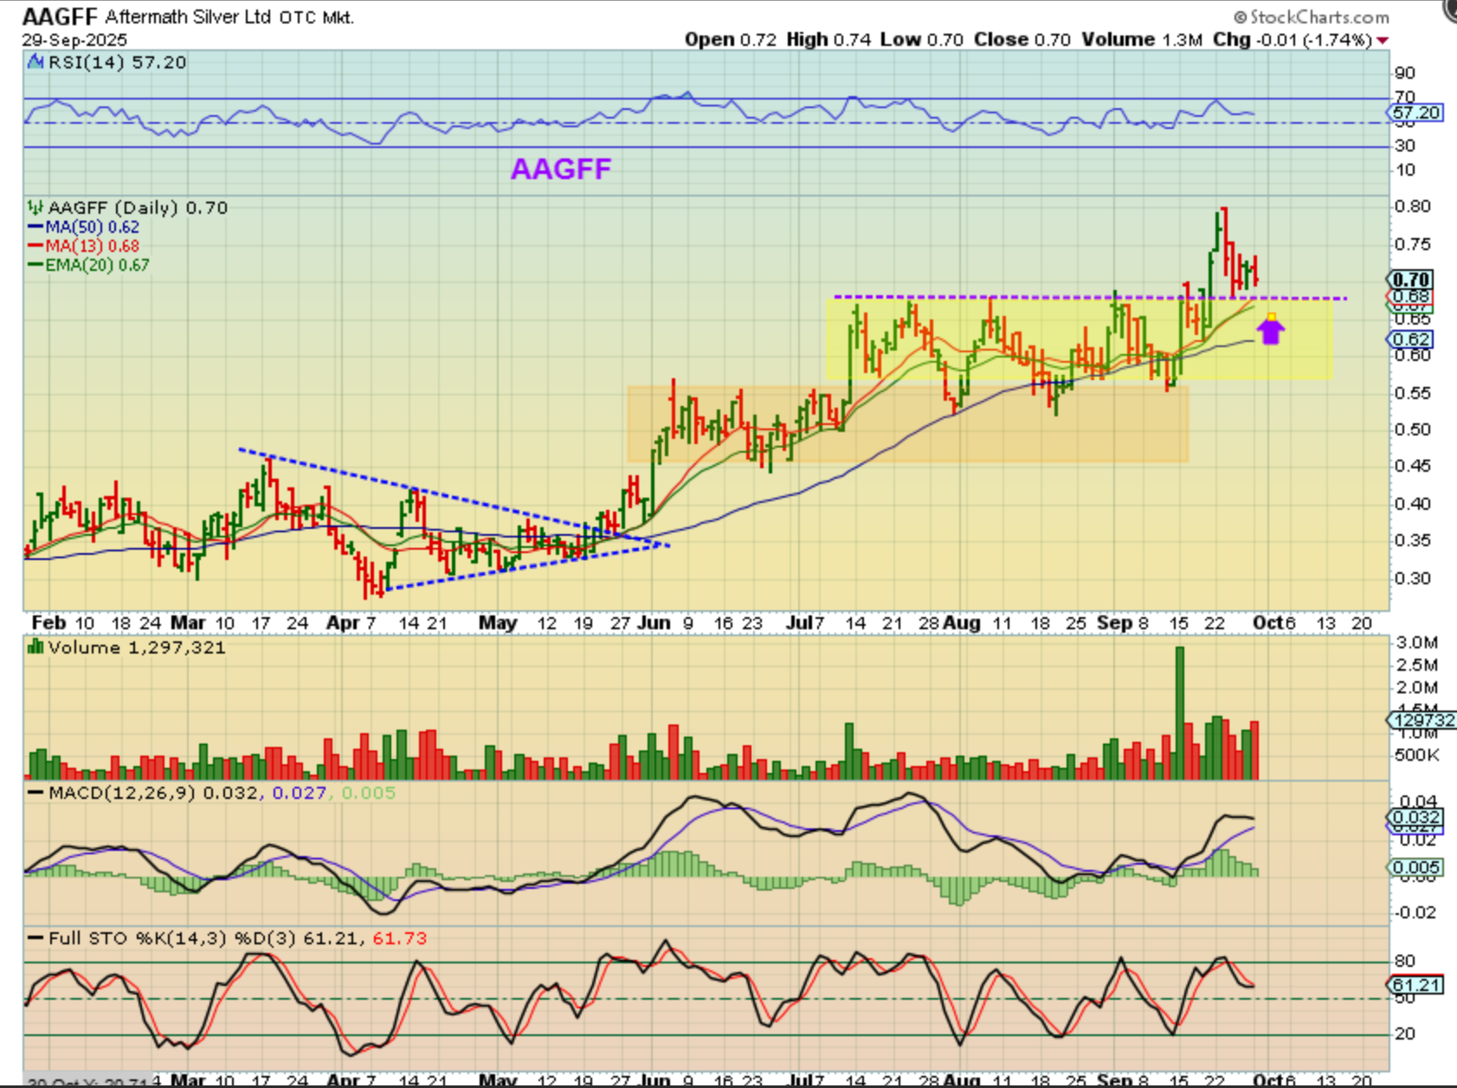Click the red 0.68 moving average tag on the price axis

pyautogui.click(x=1411, y=297)
